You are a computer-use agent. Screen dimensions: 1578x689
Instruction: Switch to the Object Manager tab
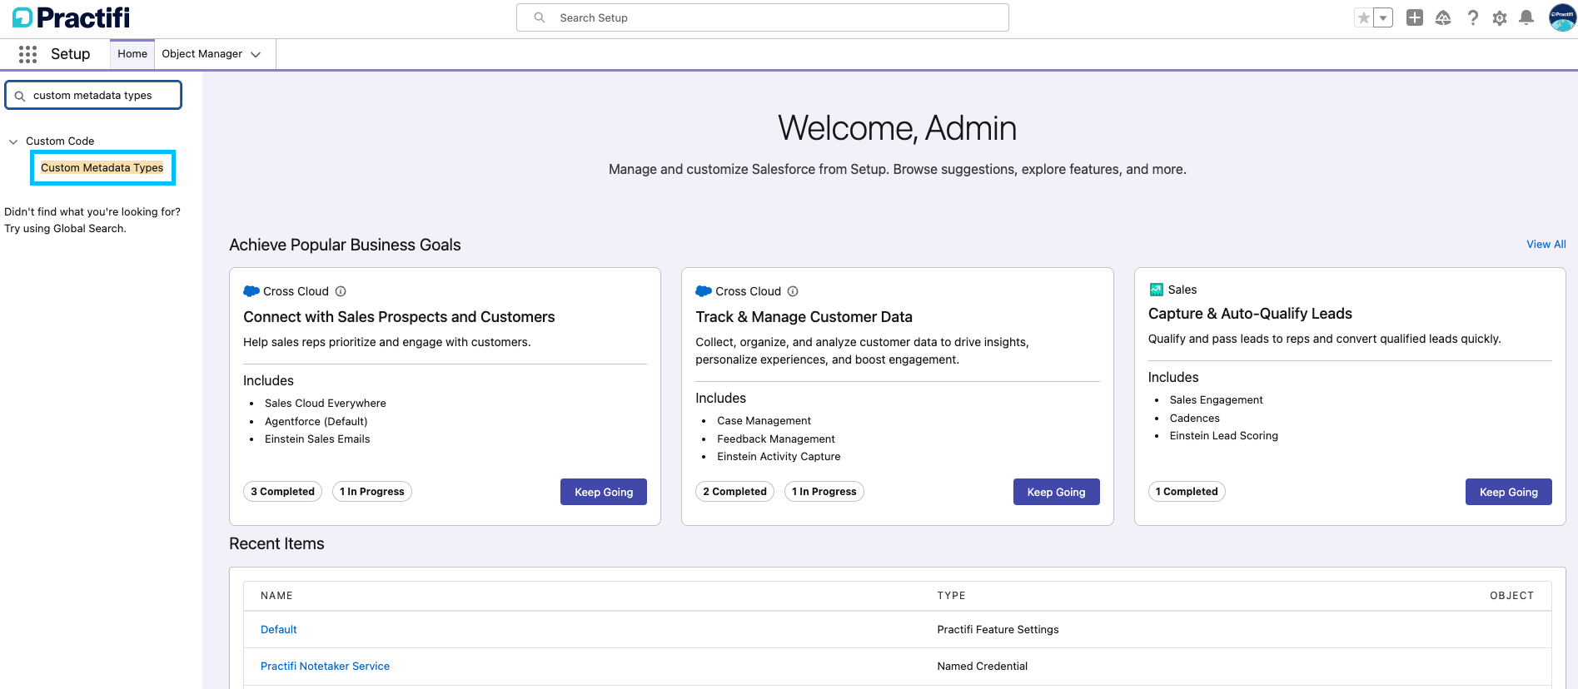(202, 54)
